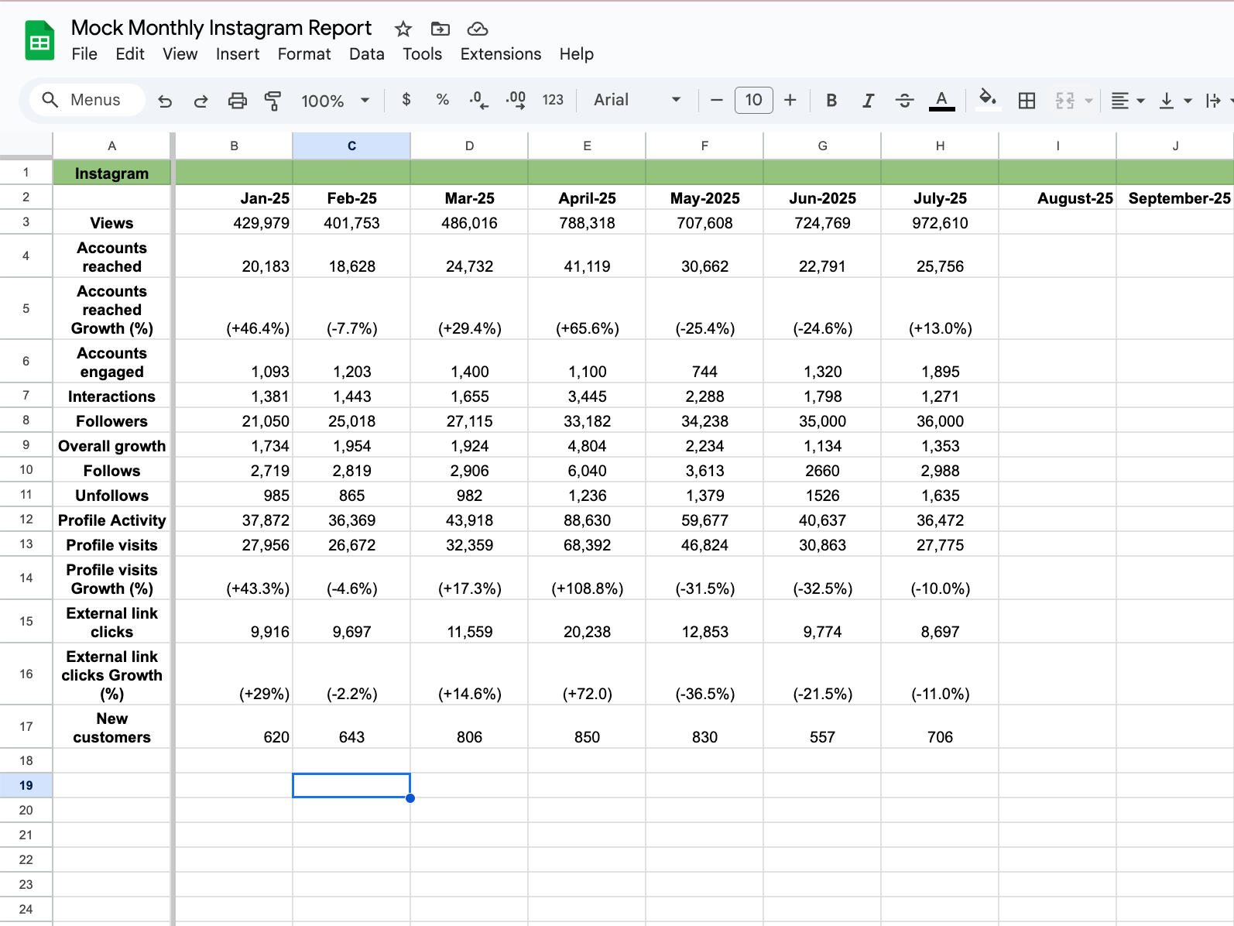Print the spreadsheet
Image resolution: width=1234 pixels, height=926 pixels.
(x=238, y=101)
